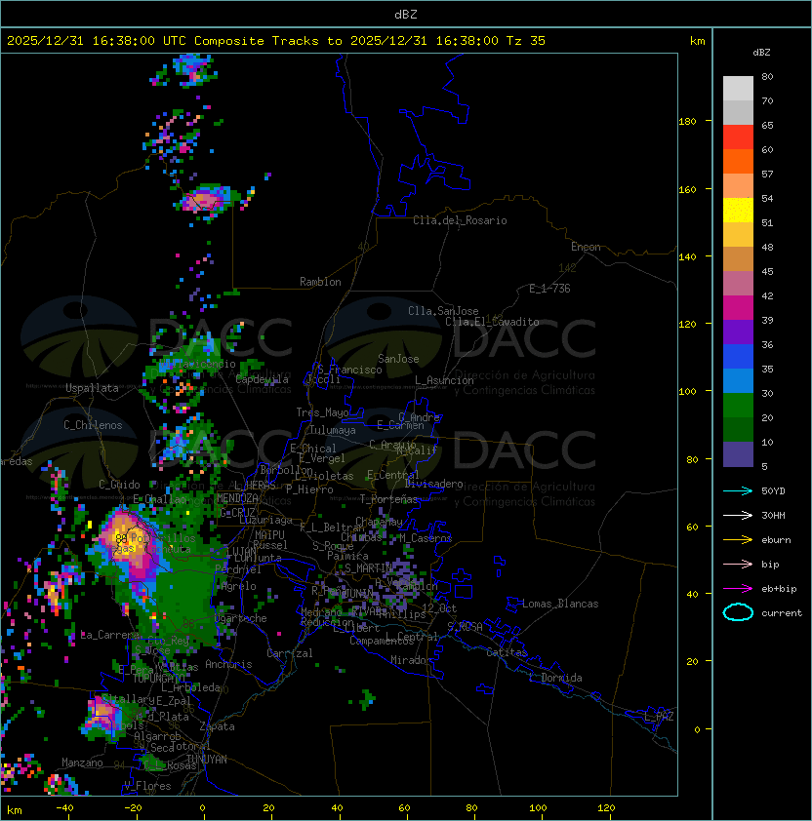Pick the magenta swatch in the dBZ scale
The image size is (812, 821).
[x=738, y=308]
